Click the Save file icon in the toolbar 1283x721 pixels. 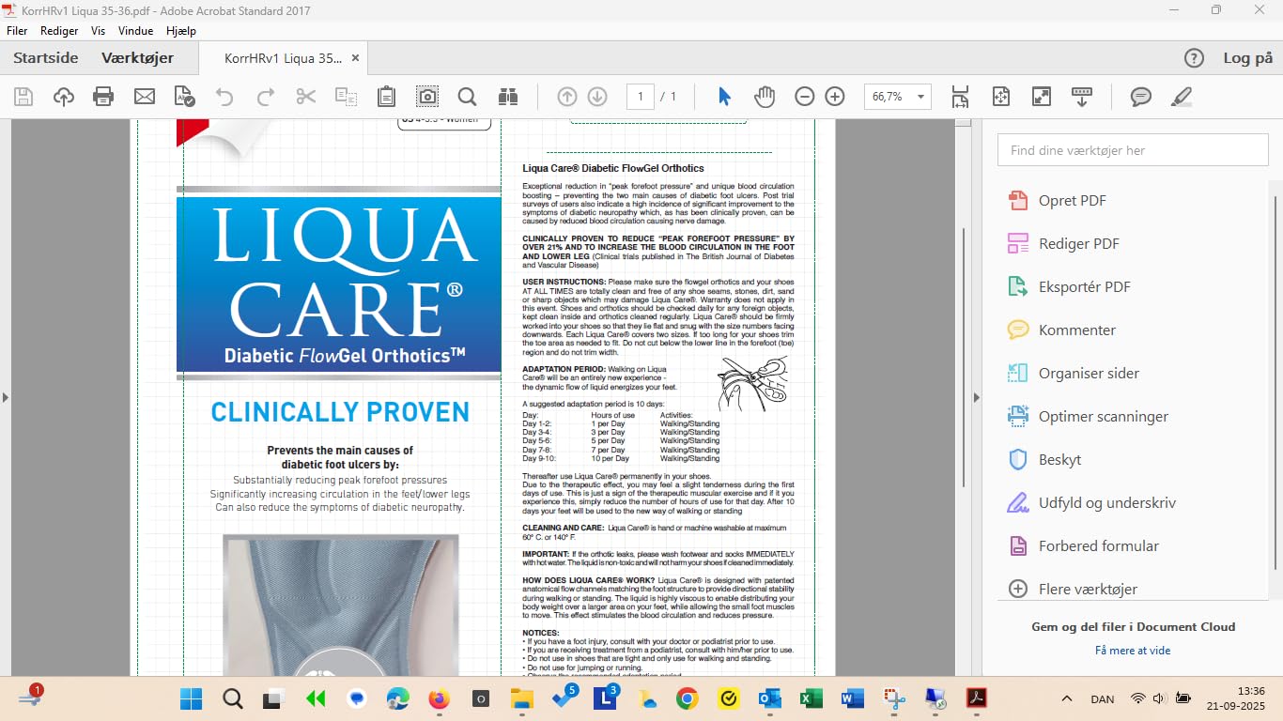coord(23,97)
